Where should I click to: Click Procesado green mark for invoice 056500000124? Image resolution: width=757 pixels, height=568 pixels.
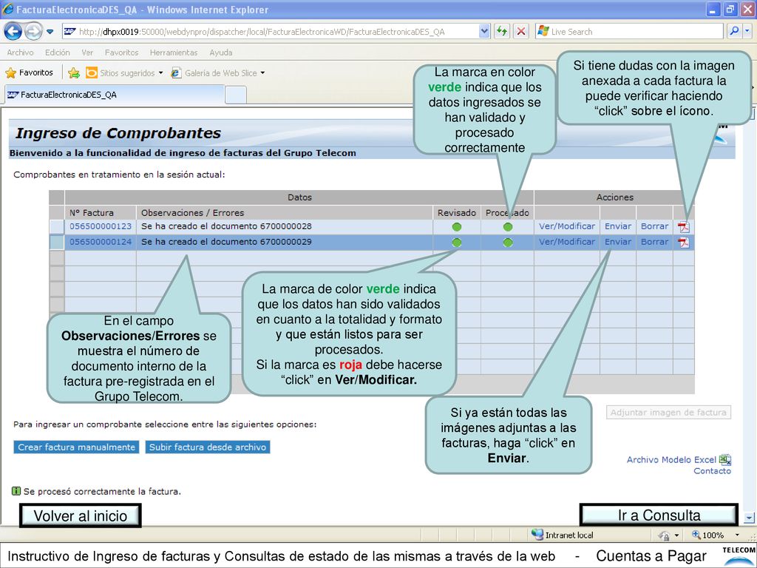pos(507,243)
